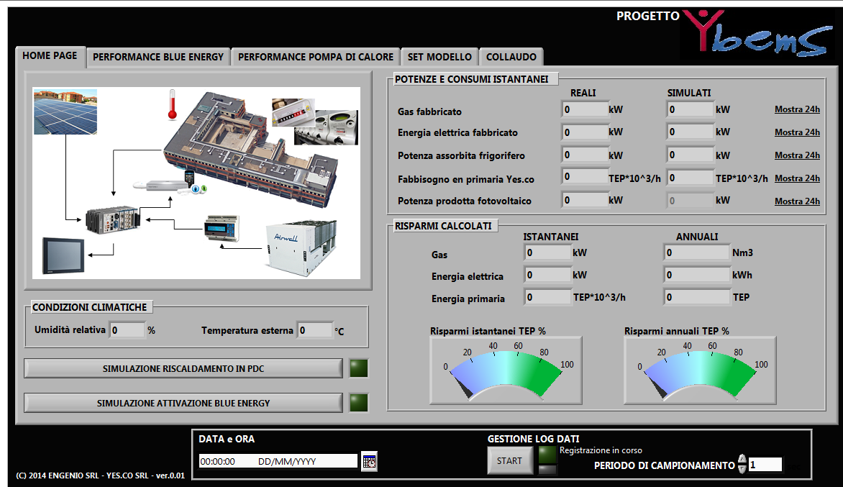Switch to PERFORMANCE POMPA DI CALORE tab
The width and height of the screenshot is (843, 487).
coord(316,57)
